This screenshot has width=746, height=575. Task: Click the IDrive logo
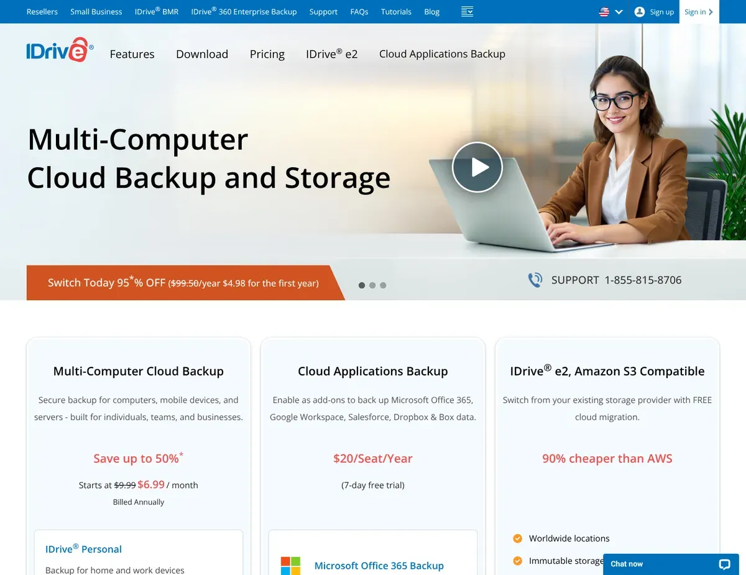(60, 50)
